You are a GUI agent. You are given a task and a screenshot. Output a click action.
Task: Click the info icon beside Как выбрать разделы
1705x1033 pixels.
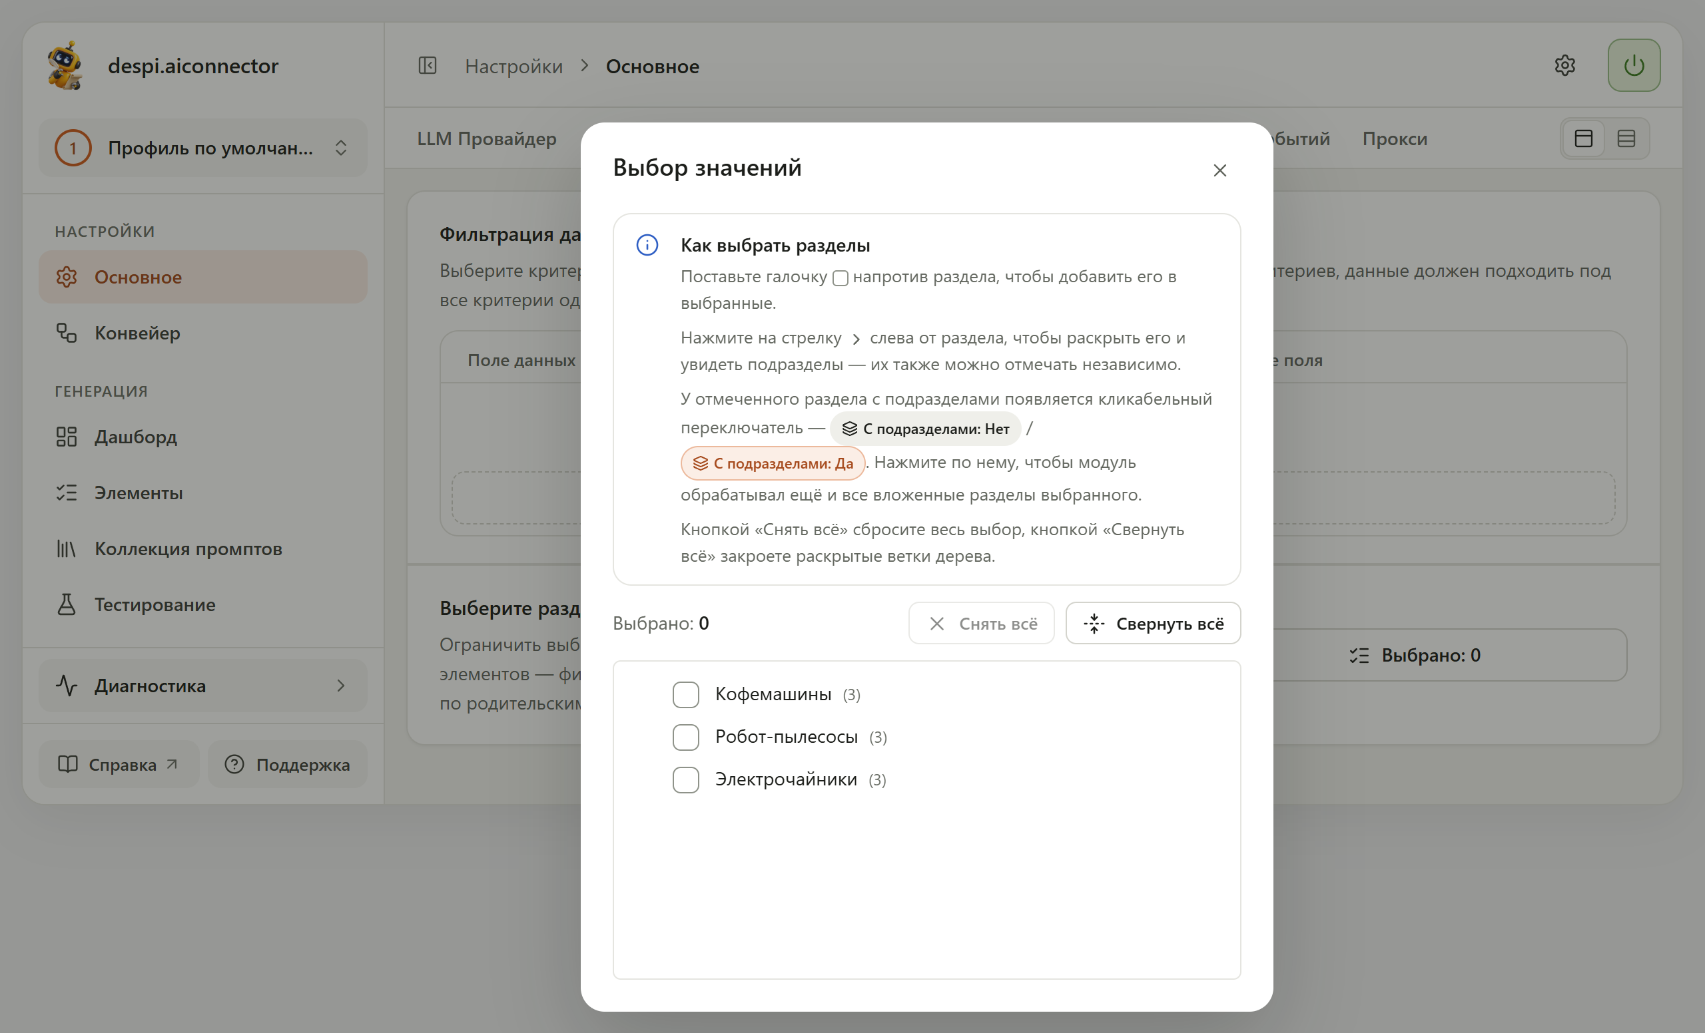647,245
